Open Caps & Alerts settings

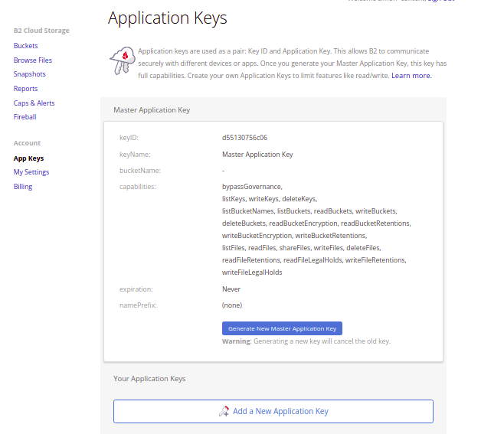pyautogui.click(x=34, y=103)
